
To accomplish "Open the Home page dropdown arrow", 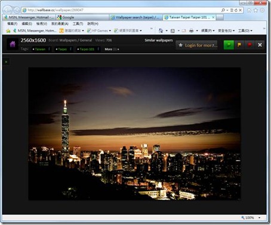I will [167, 30].
